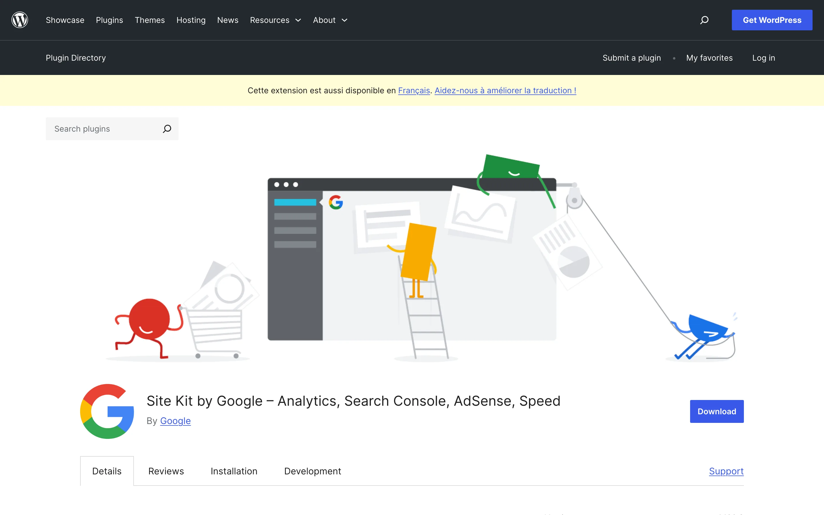This screenshot has width=824, height=515.
Task: Open My favorites link
Action: coord(709,58)
